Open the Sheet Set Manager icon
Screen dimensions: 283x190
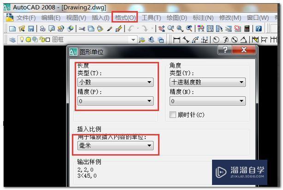229,28
